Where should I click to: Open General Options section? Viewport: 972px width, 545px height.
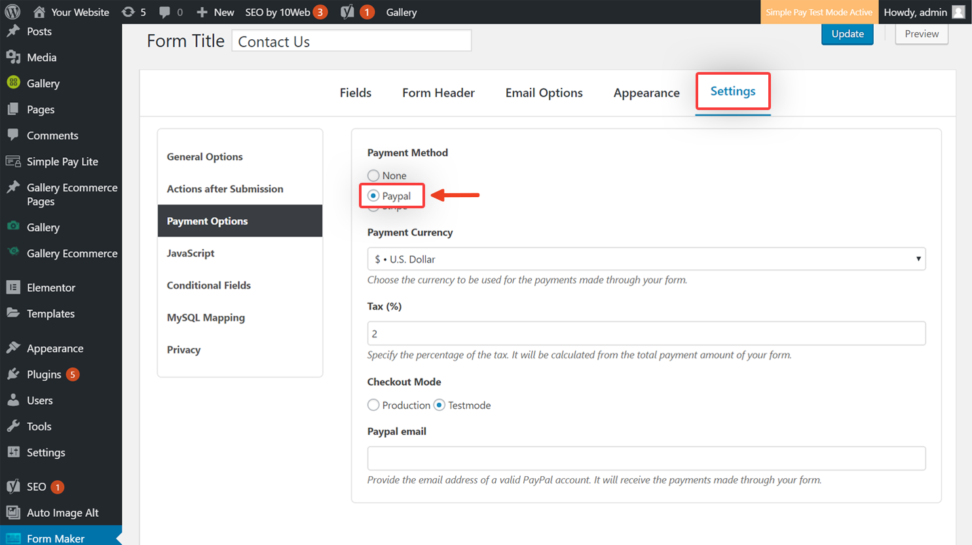(240, 157)
